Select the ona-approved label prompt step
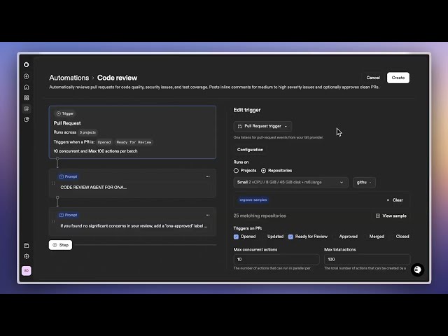The image size is (448, 336). (x=132, y=222)
